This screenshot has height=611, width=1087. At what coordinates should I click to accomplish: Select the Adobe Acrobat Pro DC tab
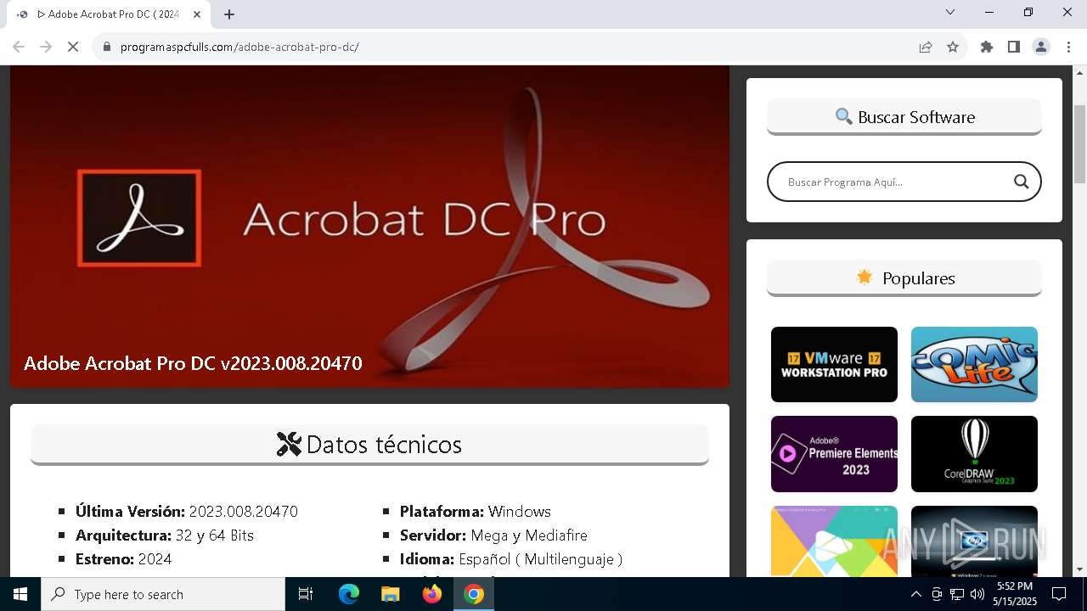(x=108, y=14)
